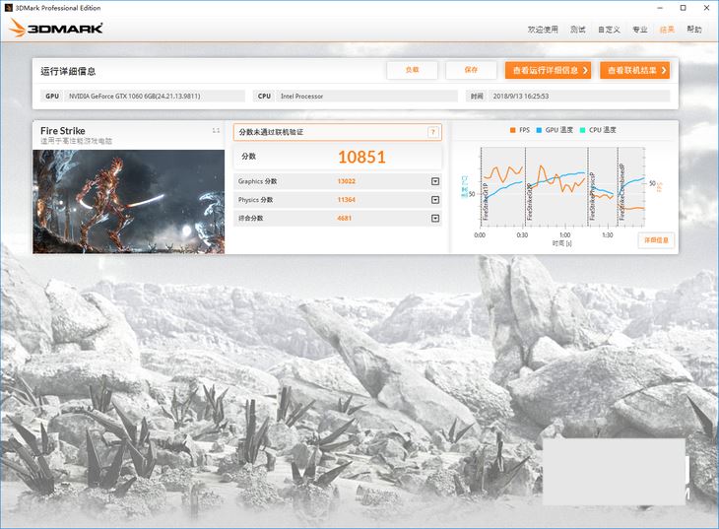Click the 运行详细信息 heading
719x529 pixels.
pos(68,71)
